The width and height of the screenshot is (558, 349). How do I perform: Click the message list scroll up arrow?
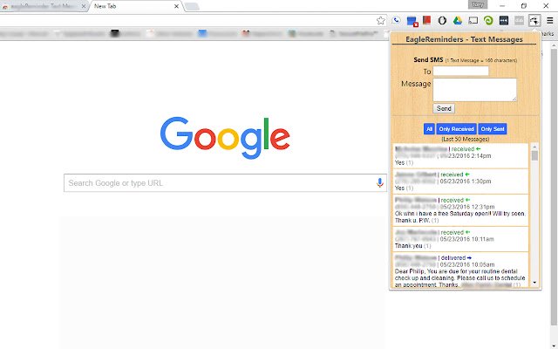534,147
